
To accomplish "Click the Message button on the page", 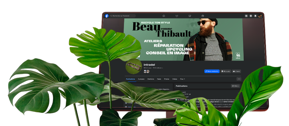I will (226, 71).
